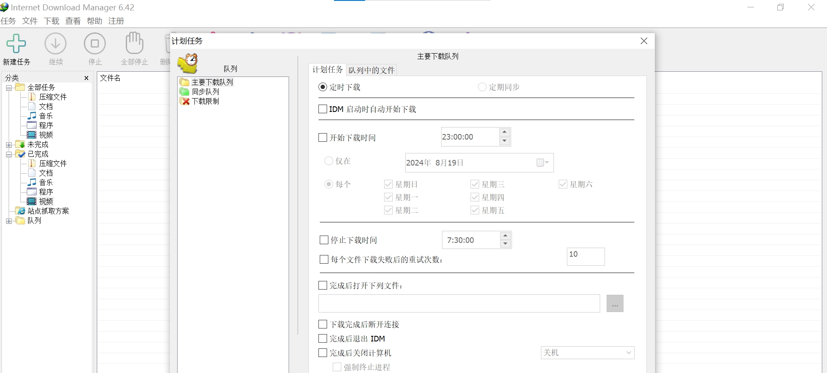Expand the 未完成 tree node

tap(9, 145)
